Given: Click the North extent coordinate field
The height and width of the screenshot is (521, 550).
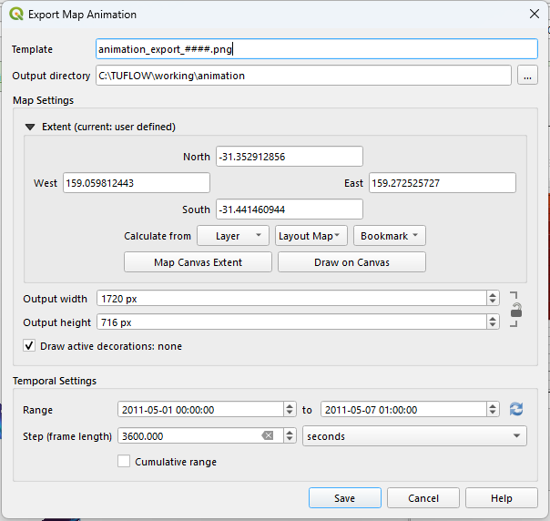Looking at the screenshot, I should pyautogui.click(x=289, y=157).
